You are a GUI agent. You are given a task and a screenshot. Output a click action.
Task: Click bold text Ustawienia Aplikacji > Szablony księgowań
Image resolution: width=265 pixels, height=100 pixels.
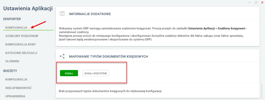217,28
